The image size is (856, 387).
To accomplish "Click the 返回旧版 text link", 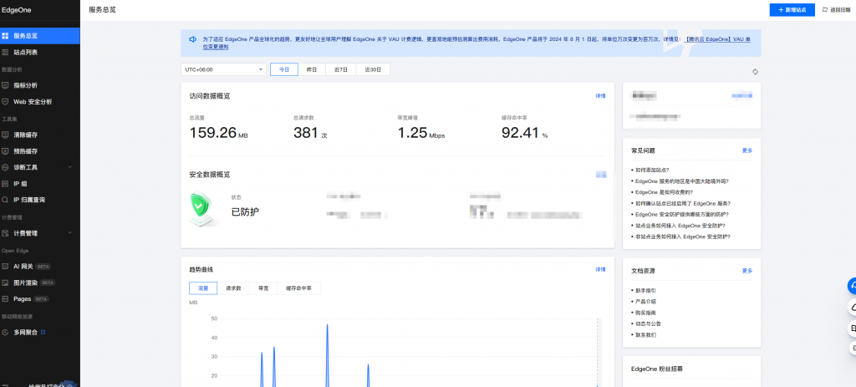I will click(x=841, y=10).
